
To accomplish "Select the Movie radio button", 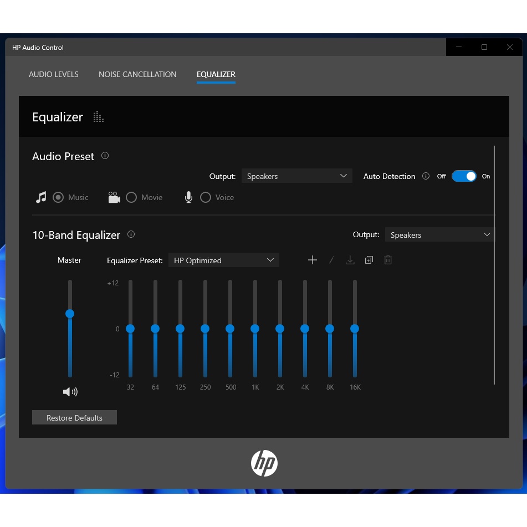I will (131, 197).
